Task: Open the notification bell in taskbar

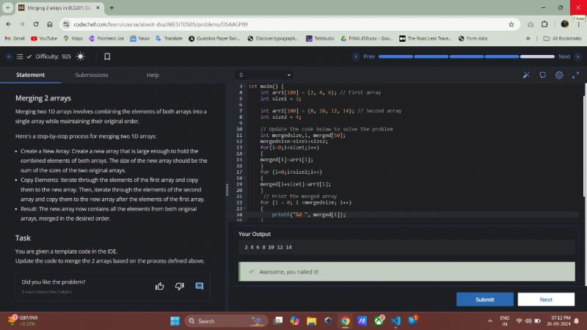Action: (577, 321)
